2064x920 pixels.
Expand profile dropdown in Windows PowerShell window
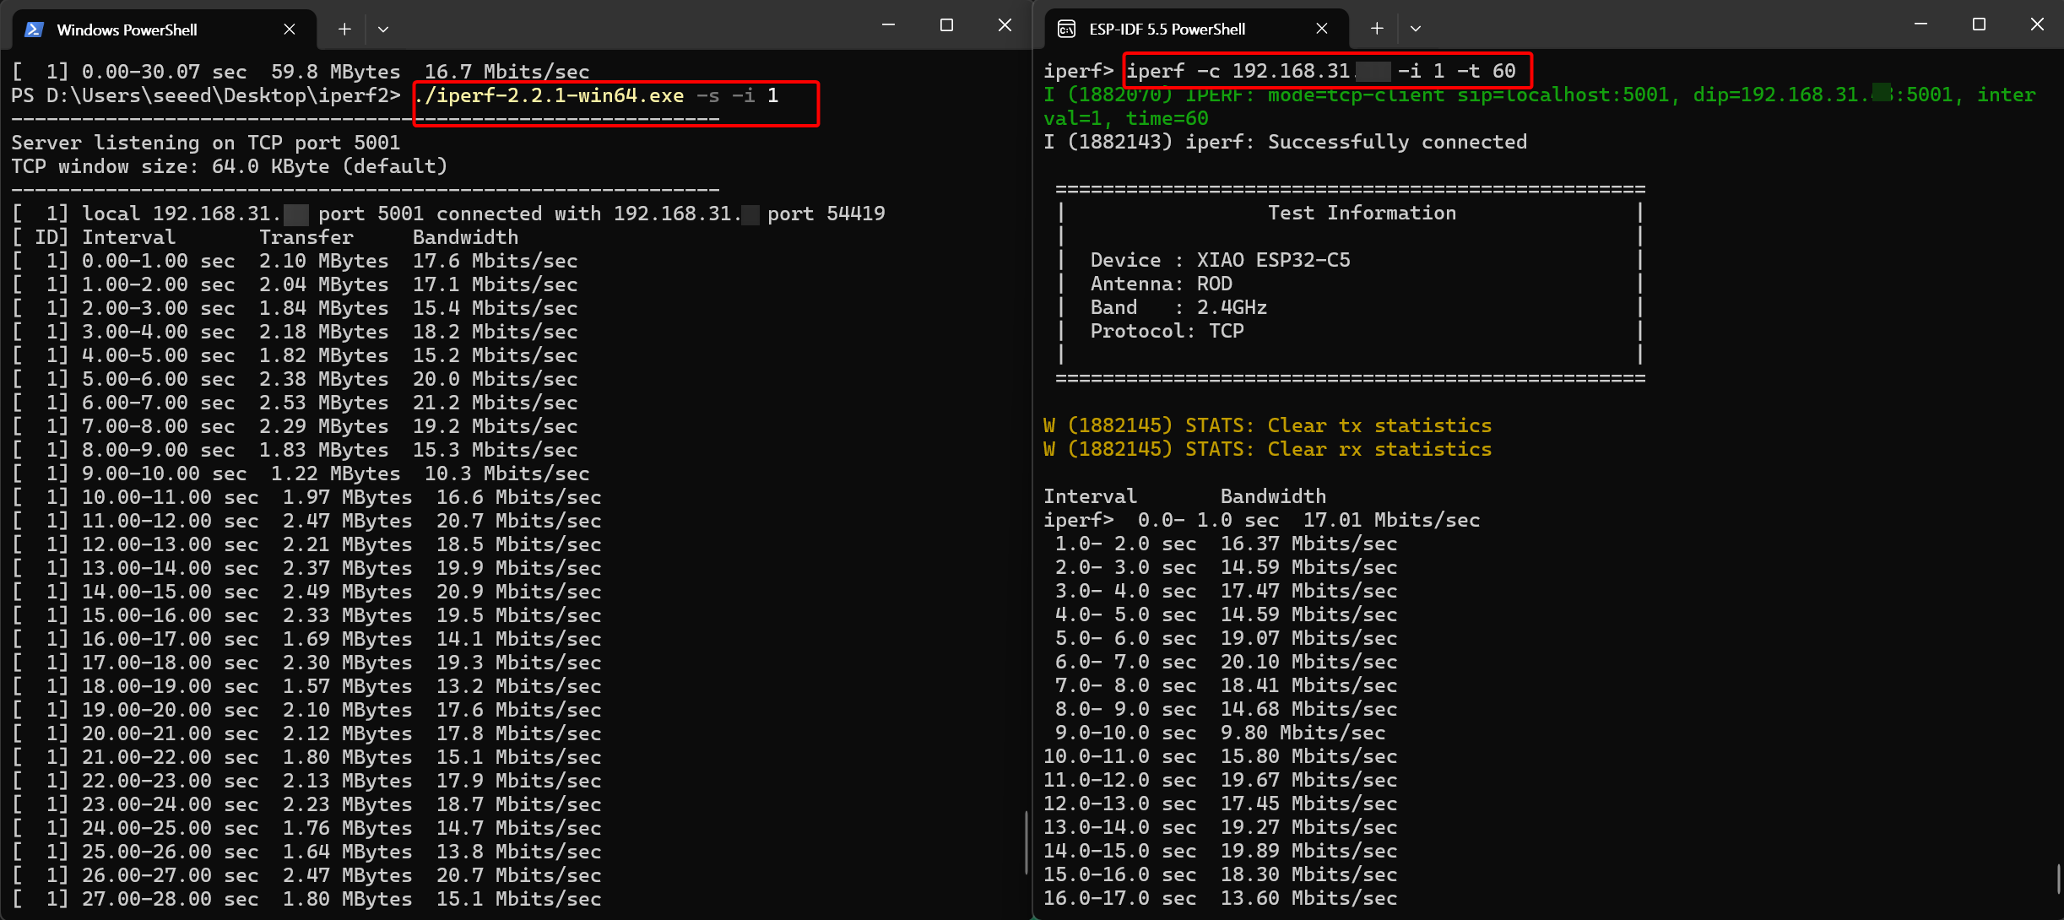click(383, 30)
